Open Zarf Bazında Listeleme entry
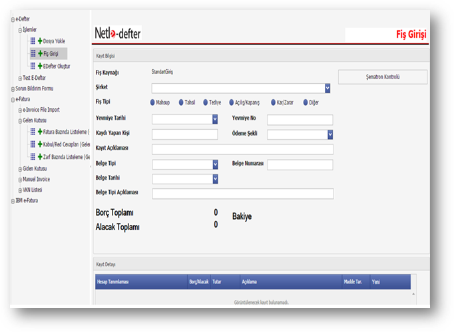The image size is (454, 332). [x=67, y=157]
